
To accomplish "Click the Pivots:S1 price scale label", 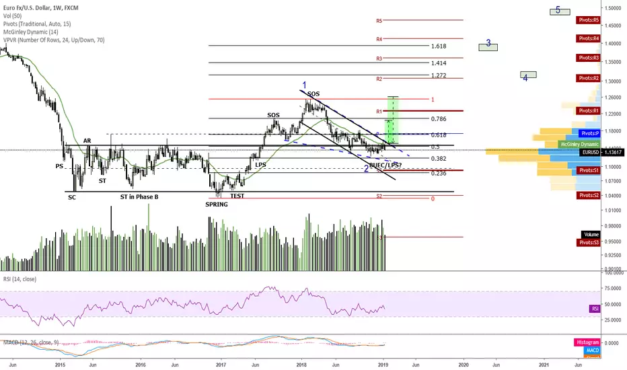I will tap(588, 170).
